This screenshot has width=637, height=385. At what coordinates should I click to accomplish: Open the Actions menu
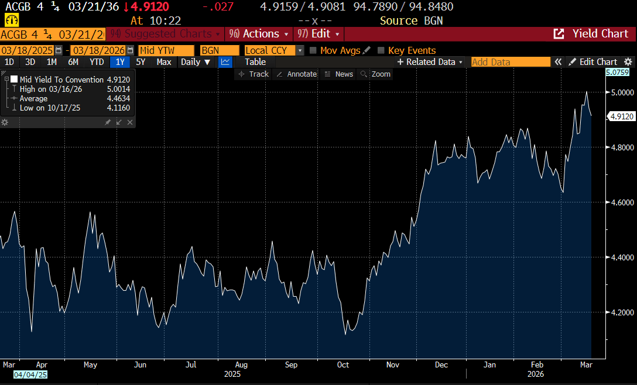click(x=261, y=34)
